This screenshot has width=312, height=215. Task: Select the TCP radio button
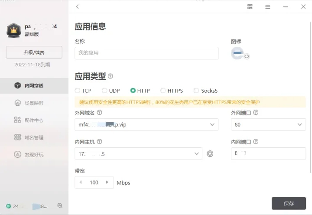coord(78,91)
